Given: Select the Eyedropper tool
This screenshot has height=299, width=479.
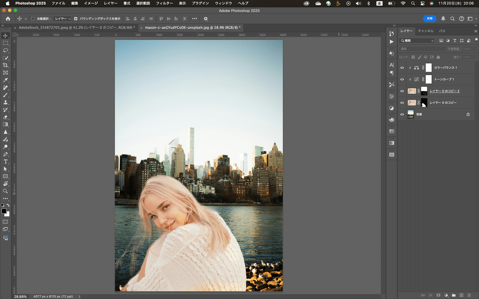Looking at the screenshot, I should click(x=6, y=80).
